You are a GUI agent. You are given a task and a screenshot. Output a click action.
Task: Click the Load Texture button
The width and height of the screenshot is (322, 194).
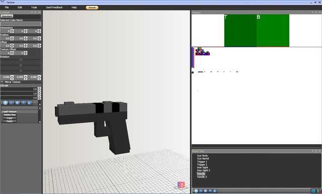tap(10, 112)
